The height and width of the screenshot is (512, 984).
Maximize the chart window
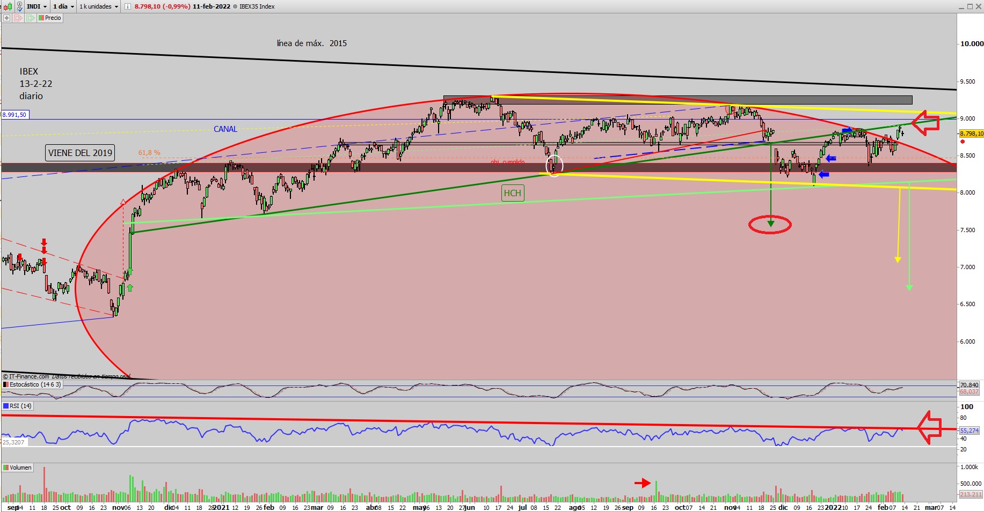coord(970,6)
